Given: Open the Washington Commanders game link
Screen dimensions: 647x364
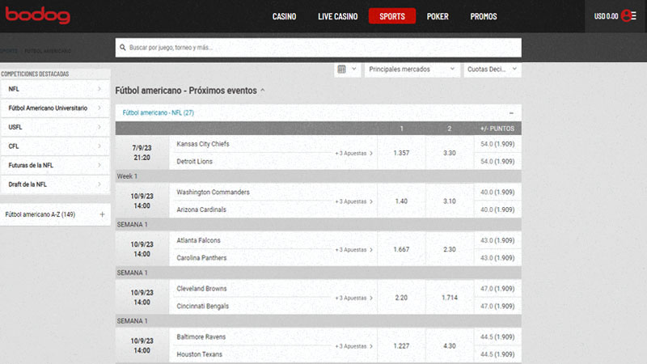Looking at the screenshot, I should coord(214,193).
